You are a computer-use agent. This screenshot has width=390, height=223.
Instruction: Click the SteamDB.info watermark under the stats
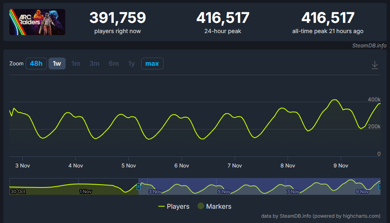[x=369, y=45]
